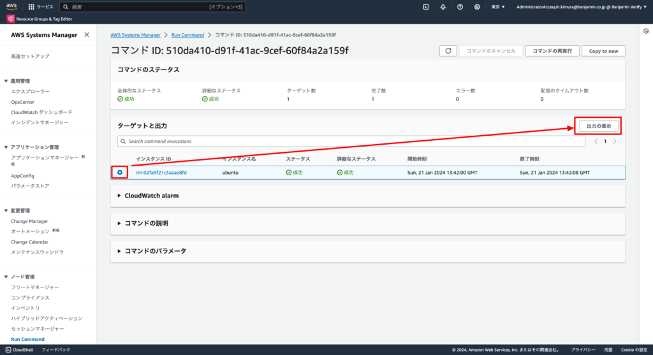Open Change Calendar in the sidebar

tap(29, 242)
